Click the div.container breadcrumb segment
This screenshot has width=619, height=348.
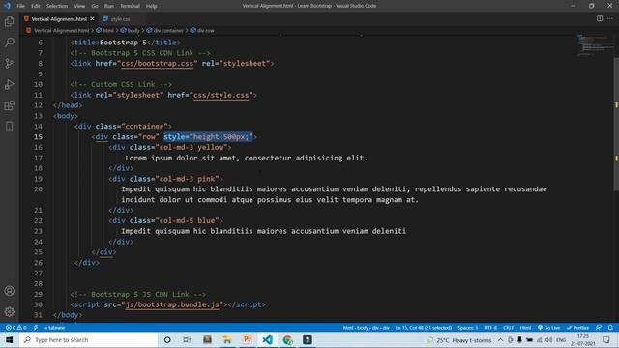coord(165,30)
